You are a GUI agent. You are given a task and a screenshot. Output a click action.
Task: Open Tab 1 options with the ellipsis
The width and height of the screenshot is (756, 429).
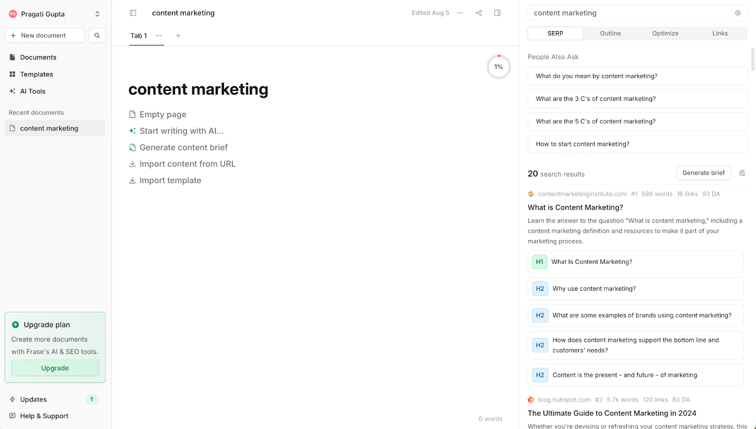(x=158, y=35)
